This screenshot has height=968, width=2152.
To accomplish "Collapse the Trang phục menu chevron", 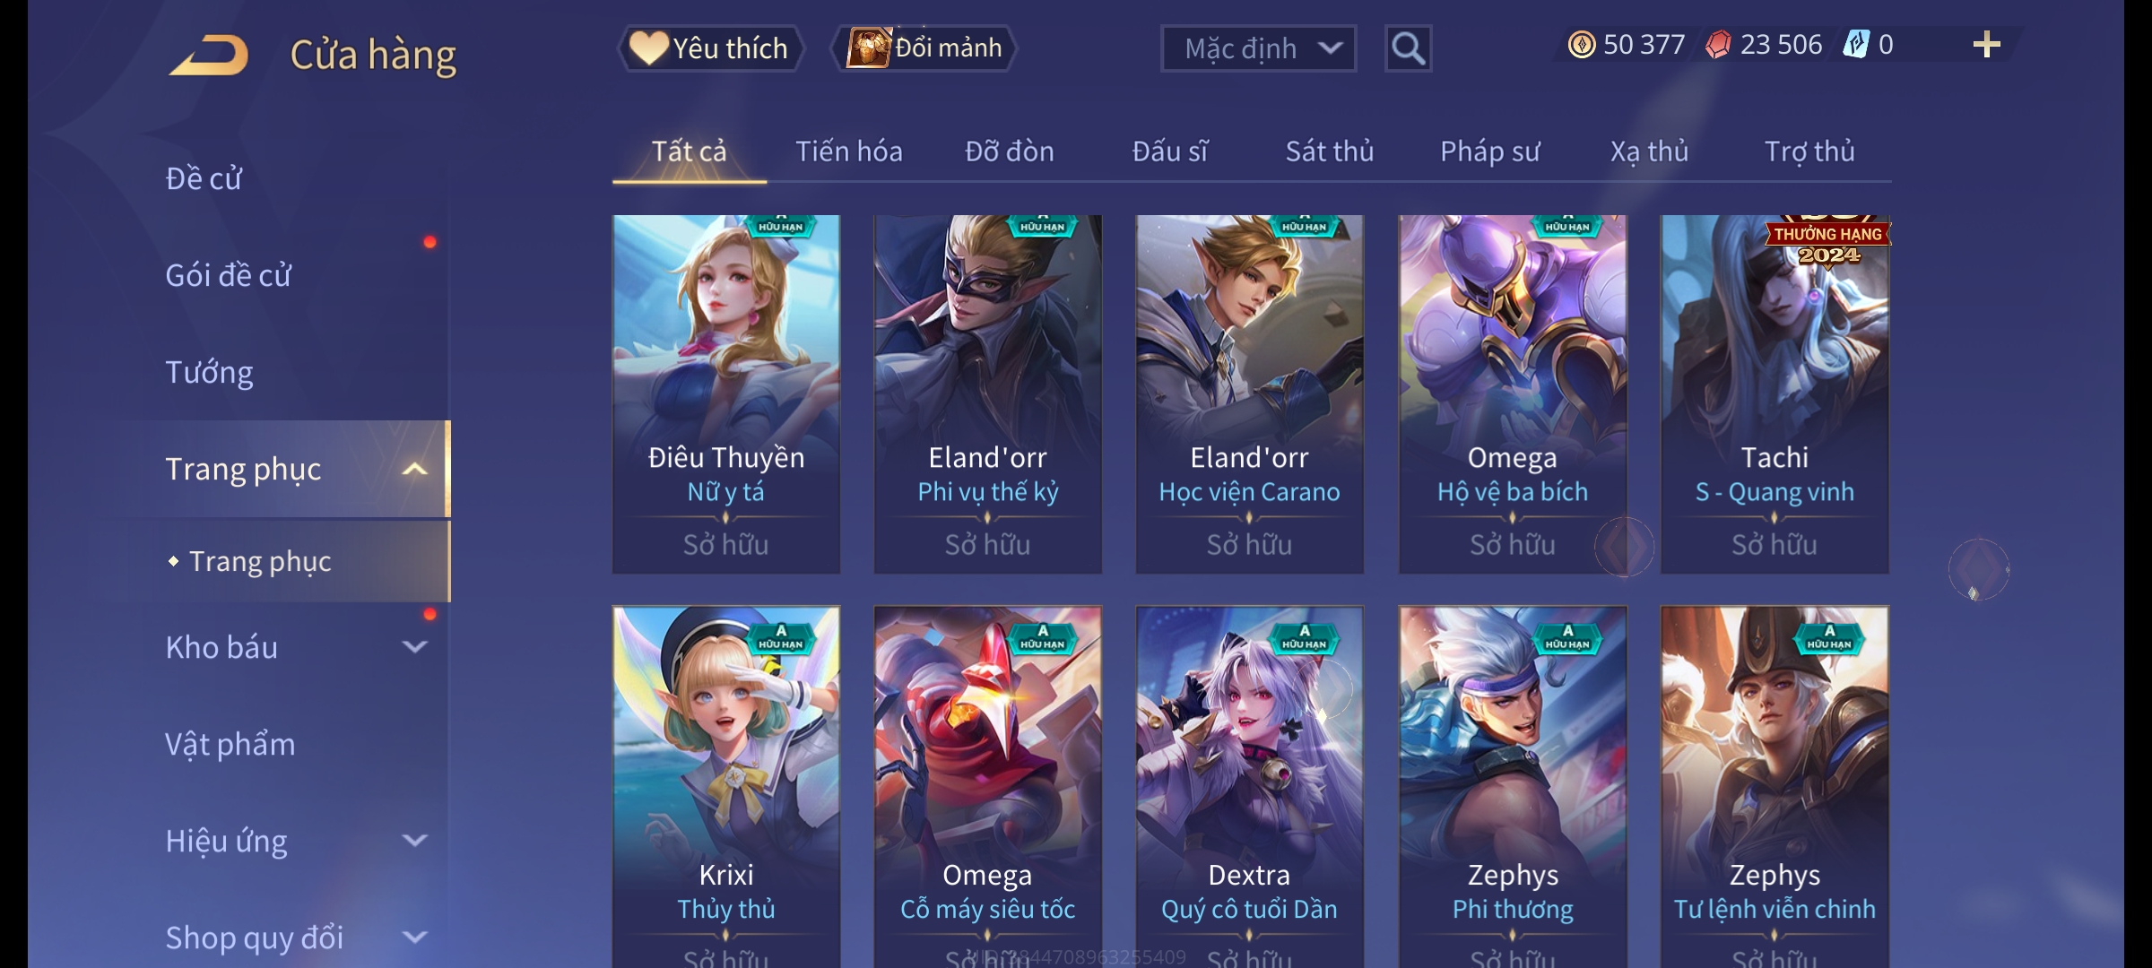I will [x=414, y=469].
